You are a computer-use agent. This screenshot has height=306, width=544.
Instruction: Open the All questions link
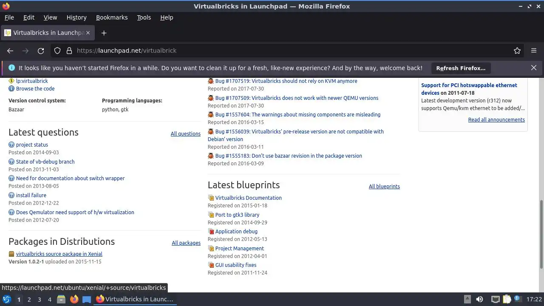coord(186,134)
